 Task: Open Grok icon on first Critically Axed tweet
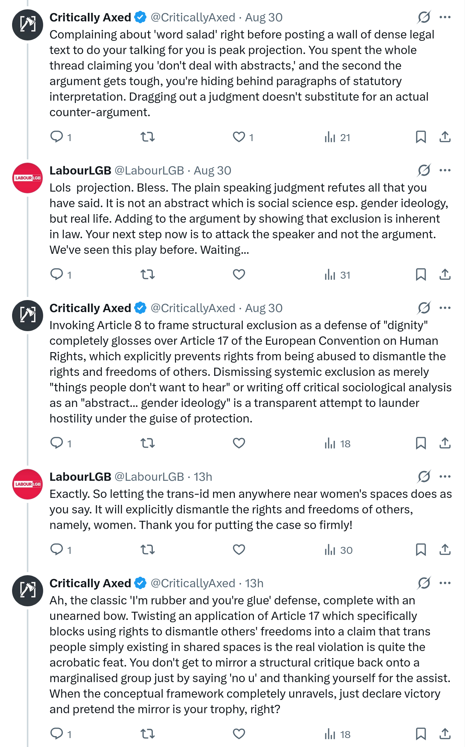[x=424, y=17]
